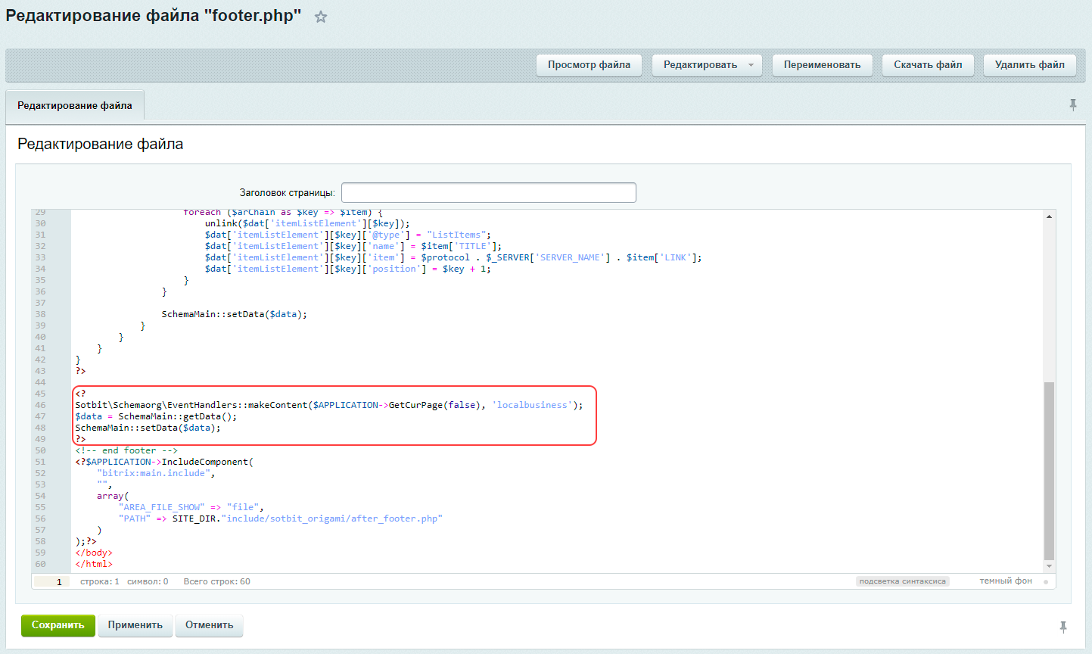Click the Скачать файл button

[x=928, y=65]
